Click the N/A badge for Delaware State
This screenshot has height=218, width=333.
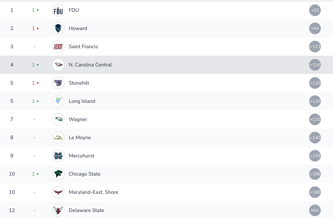315,210
